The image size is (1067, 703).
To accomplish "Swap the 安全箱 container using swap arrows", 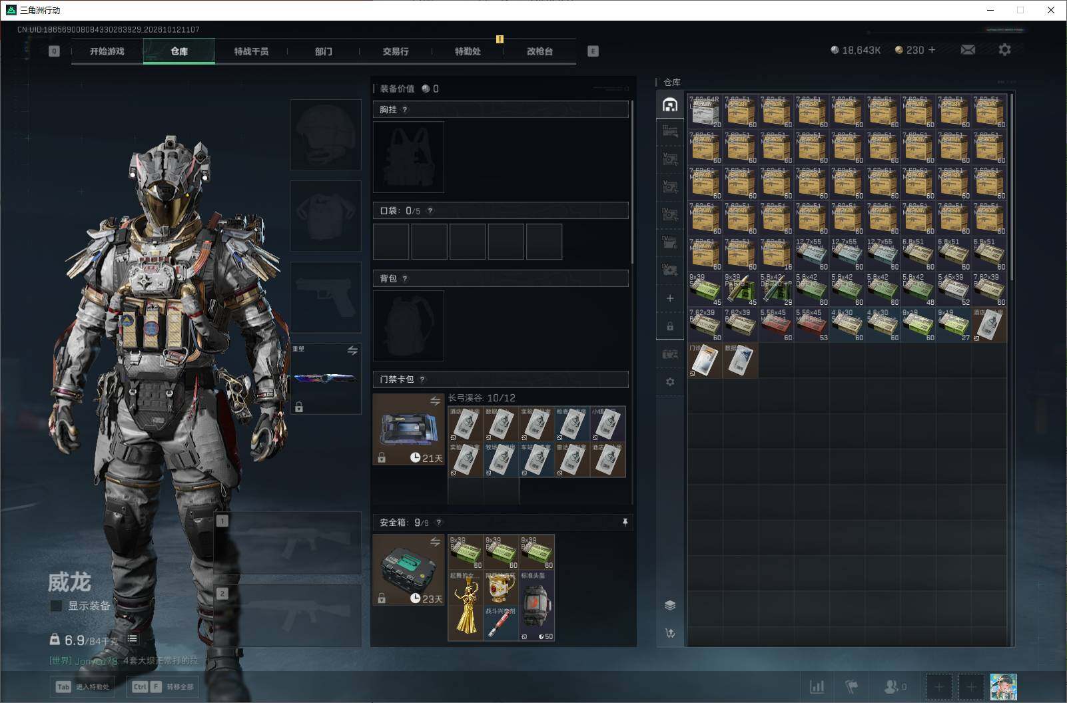I will click(x=435, y=542).
